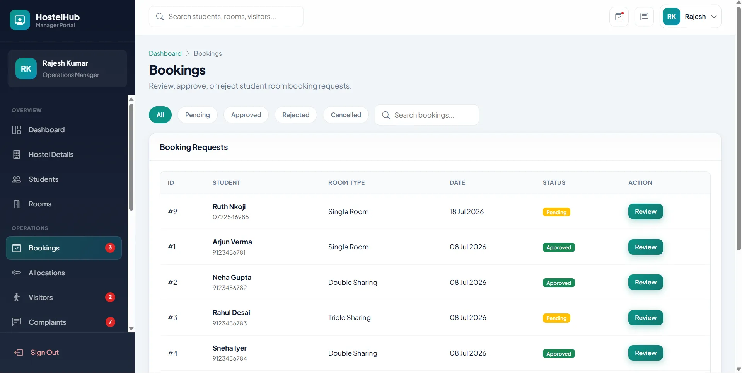Image resolution: width=742 pixels, height=373 pixels.
Task: Click the Hostel Details building icon
Action: pyautogui.click(x=17, y=155)
